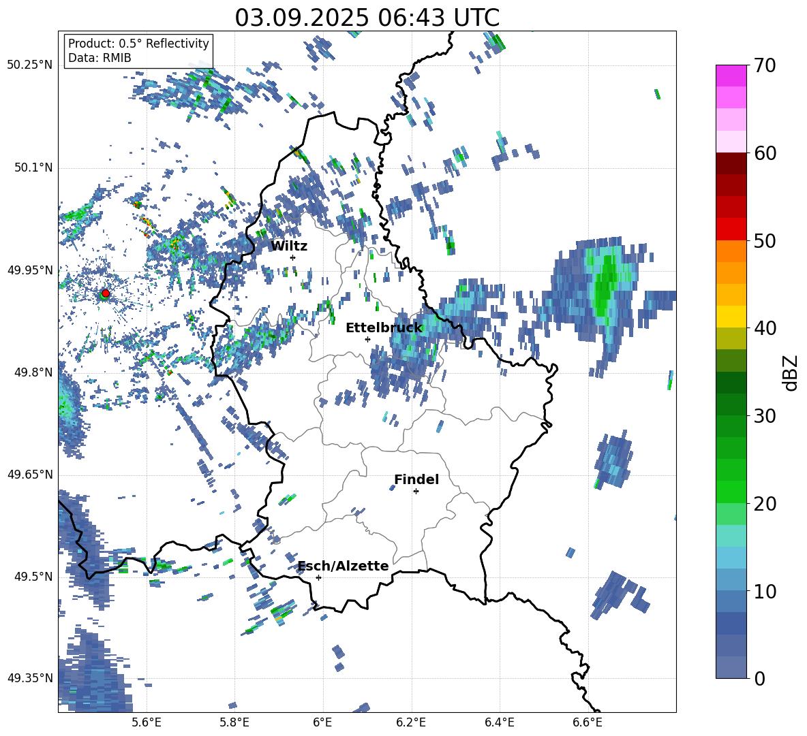Click the Wiltz cross marker

(x=293, y=257)
